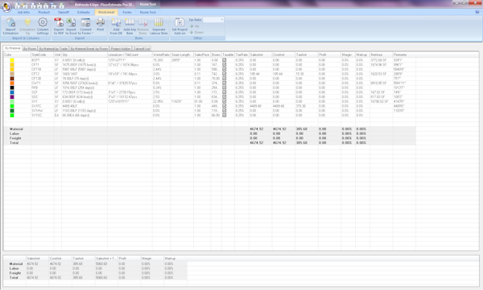Toggle Taxable checkbox for CWT1 row
Image resolution: width=483 pixels, height=290 pixels.
[x=225, y=83]
